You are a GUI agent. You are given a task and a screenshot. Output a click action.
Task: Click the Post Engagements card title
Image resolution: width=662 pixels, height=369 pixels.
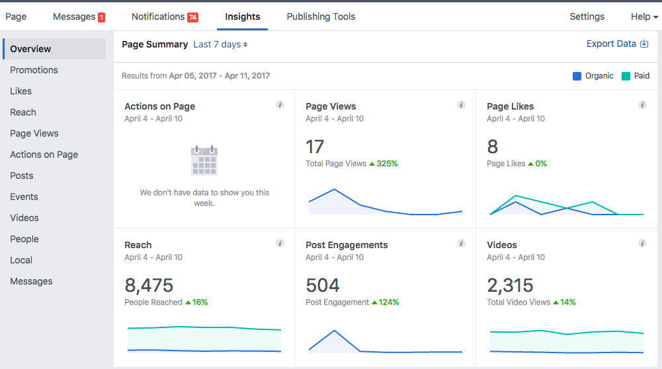[347, 245]
